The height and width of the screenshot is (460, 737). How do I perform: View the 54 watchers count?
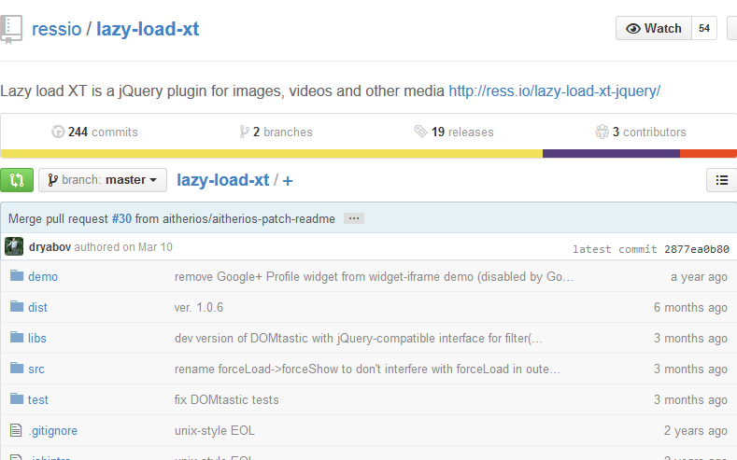704,28
